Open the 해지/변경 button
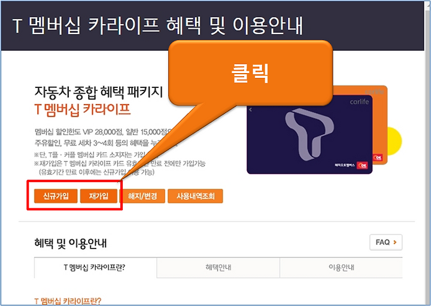Screen dimensions: 431x306 (x=142, y=196)
